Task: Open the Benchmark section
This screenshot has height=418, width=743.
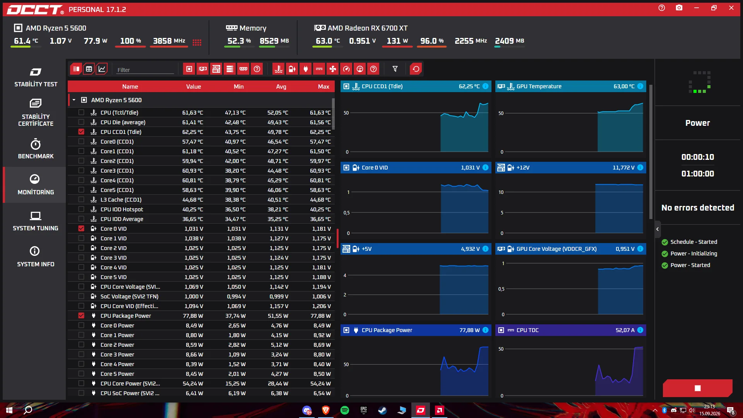Action: click(x=36, y=149)
